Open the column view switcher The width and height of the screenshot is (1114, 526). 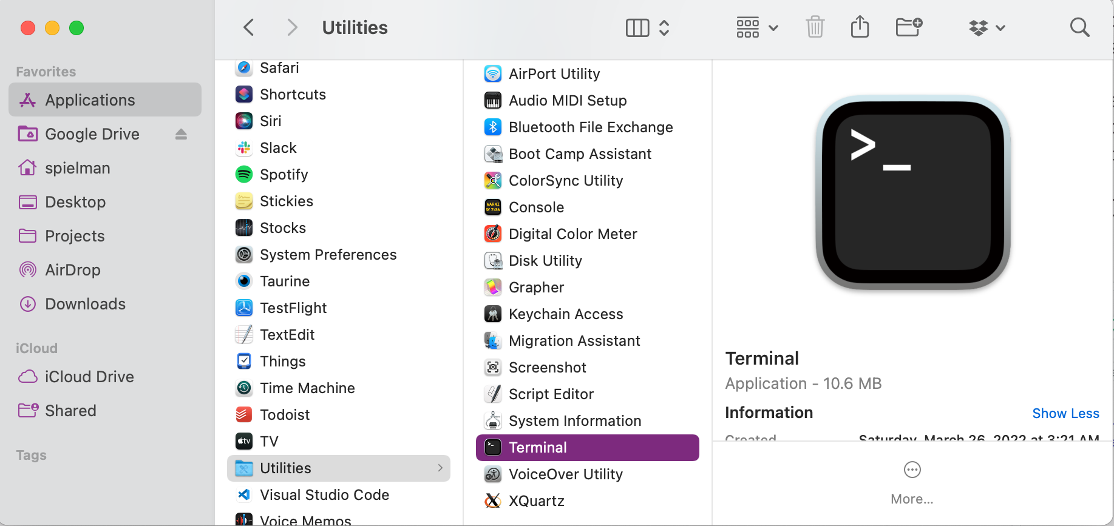pos(647,27)
